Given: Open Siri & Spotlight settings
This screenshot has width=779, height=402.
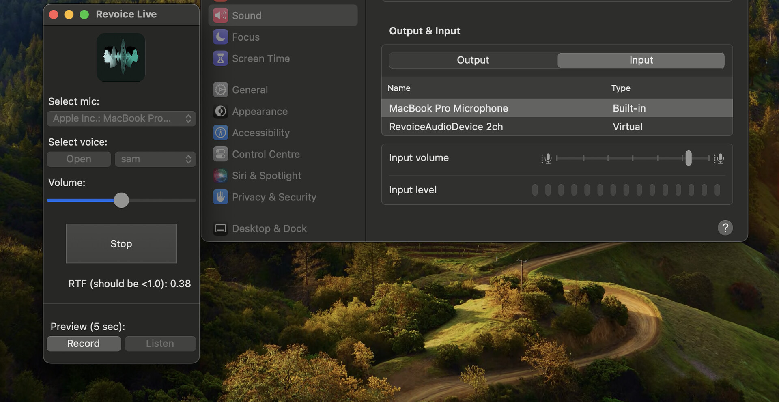Looking at the screenshot, I should (x=283, y=176).
